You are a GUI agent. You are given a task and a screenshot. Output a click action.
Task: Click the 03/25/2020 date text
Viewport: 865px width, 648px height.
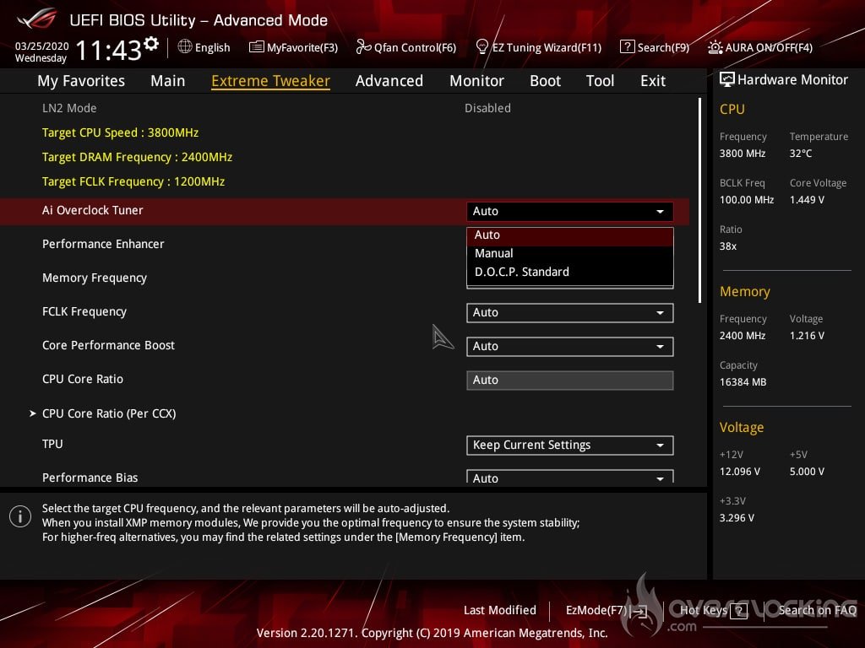pos(42,46)
